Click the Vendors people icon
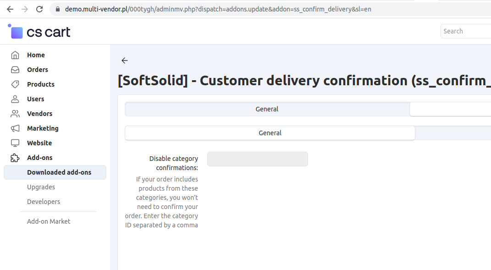 15,114
